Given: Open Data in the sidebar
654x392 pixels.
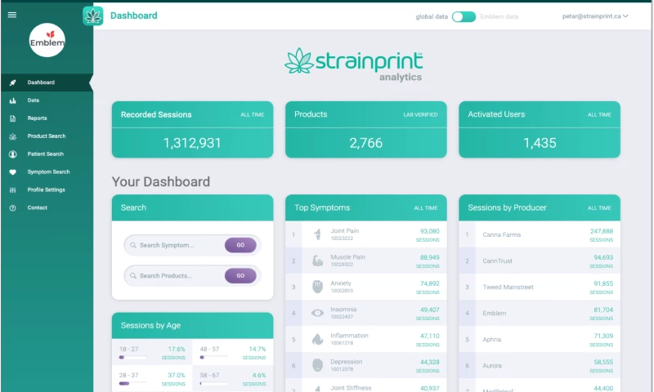Looking at the screenshot, I should [x=47, y=100].
